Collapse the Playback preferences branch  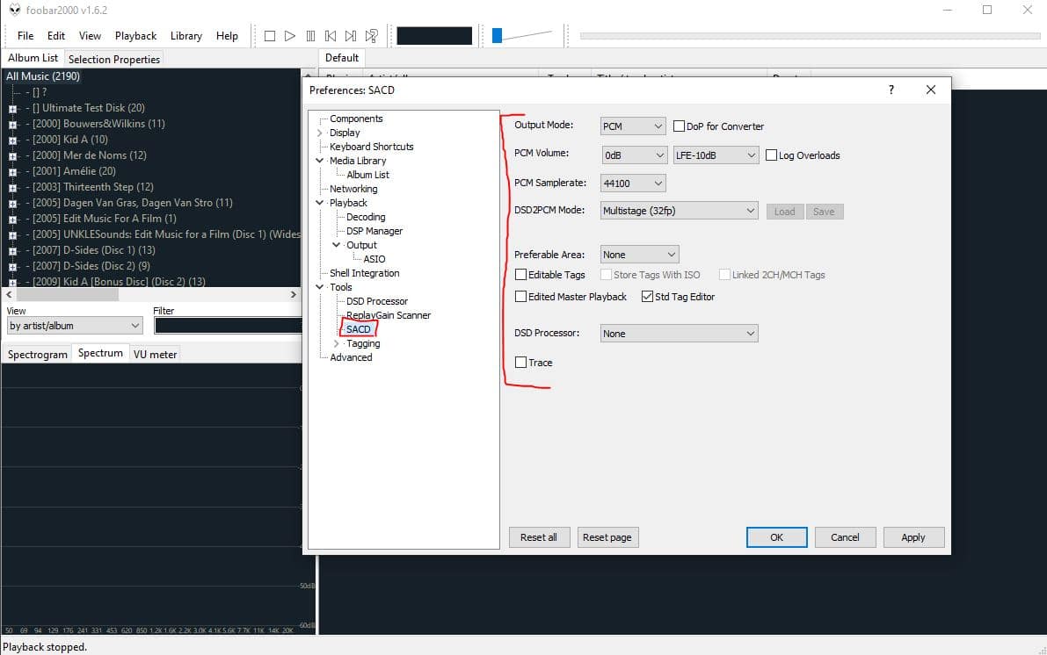[320, 203]
